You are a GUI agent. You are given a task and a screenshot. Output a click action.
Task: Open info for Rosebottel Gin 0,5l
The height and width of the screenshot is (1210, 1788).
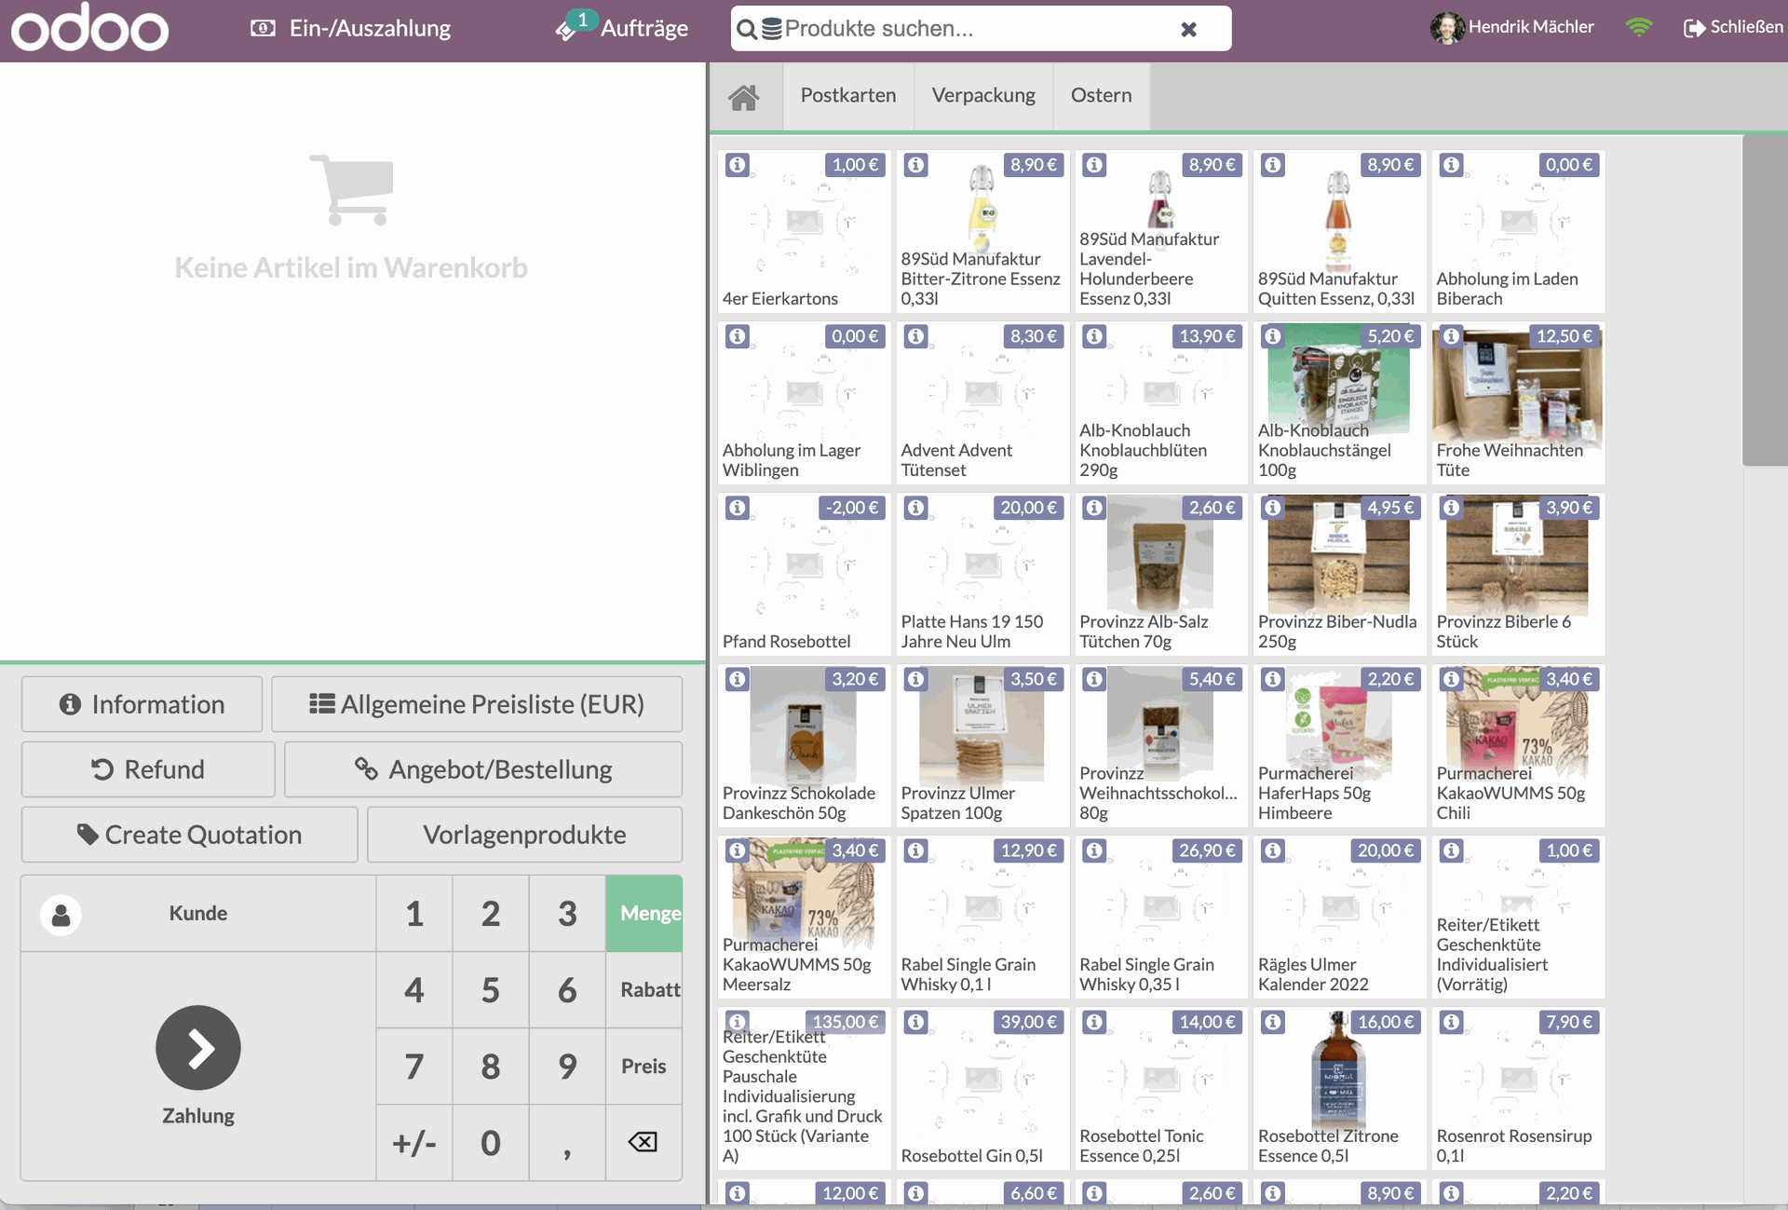coord(916,1022)
